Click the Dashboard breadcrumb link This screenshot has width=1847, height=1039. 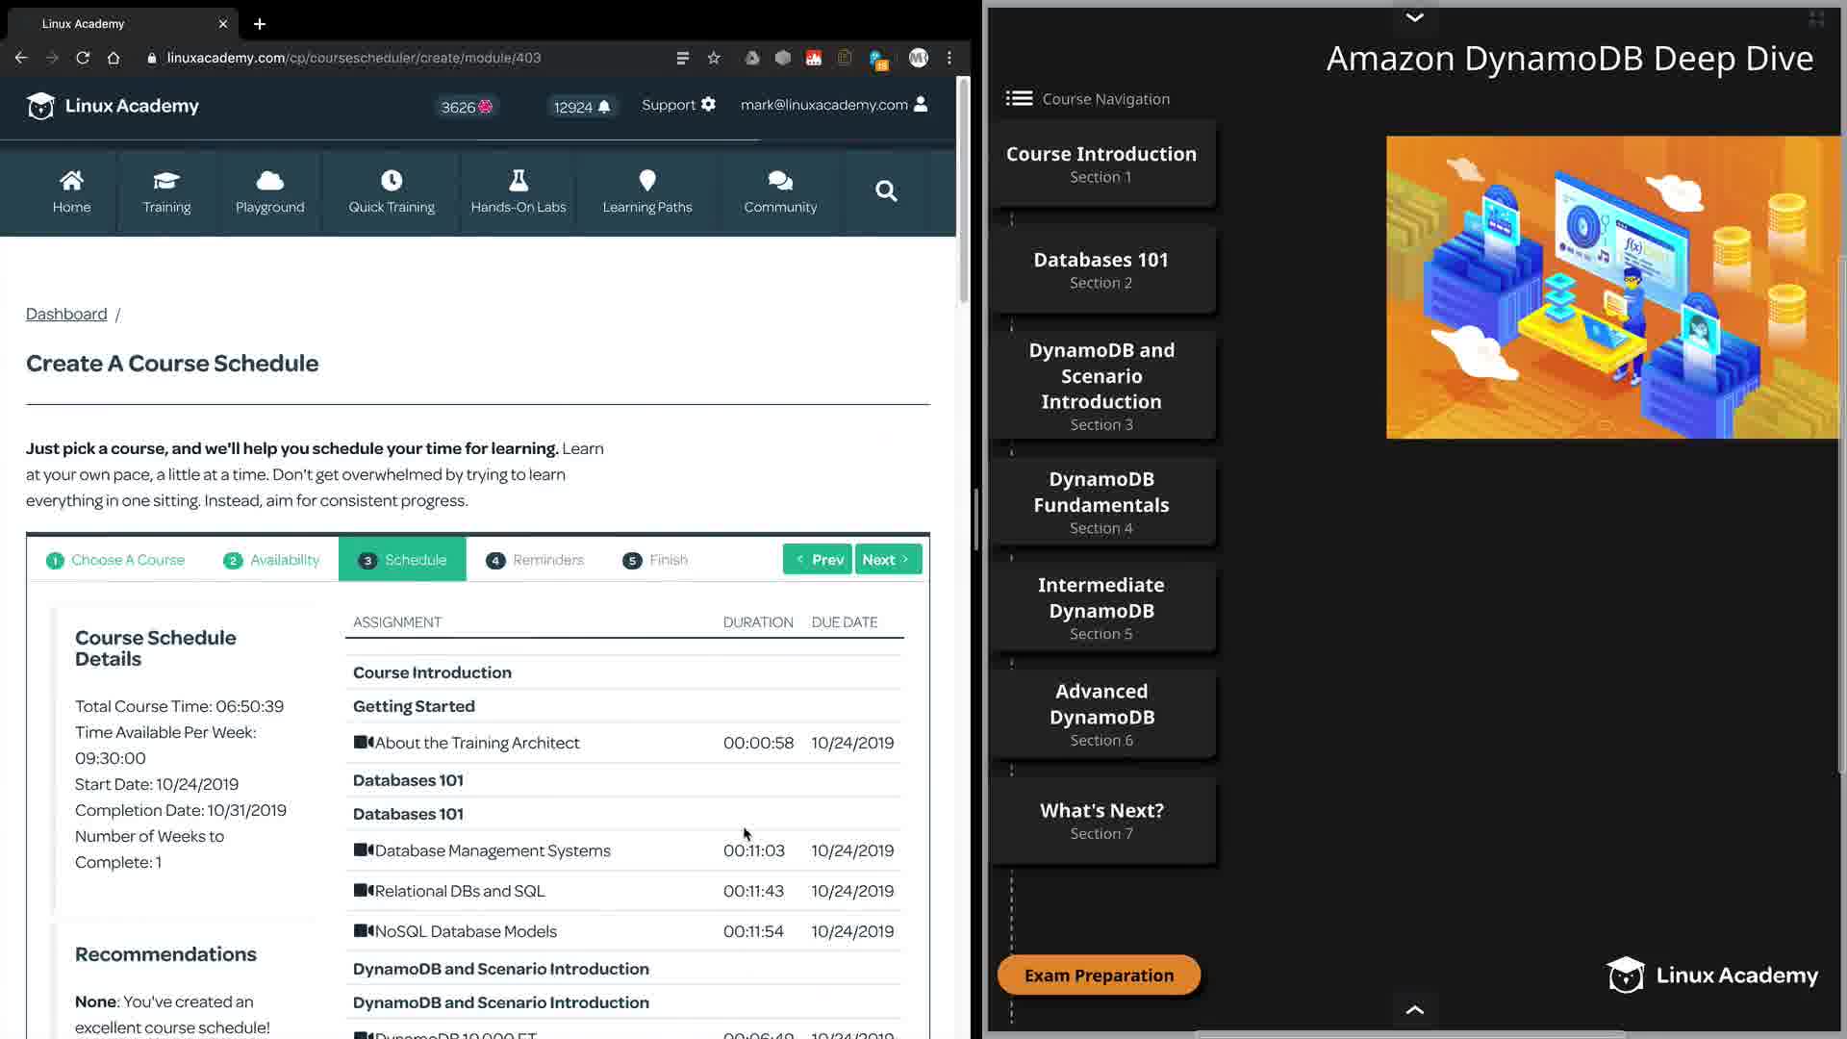[66, 314]
